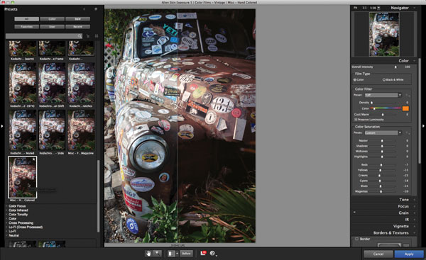Screen dimensions: 426x260
Task: Set Navigator zoom to 1:1
Action: 364,8
